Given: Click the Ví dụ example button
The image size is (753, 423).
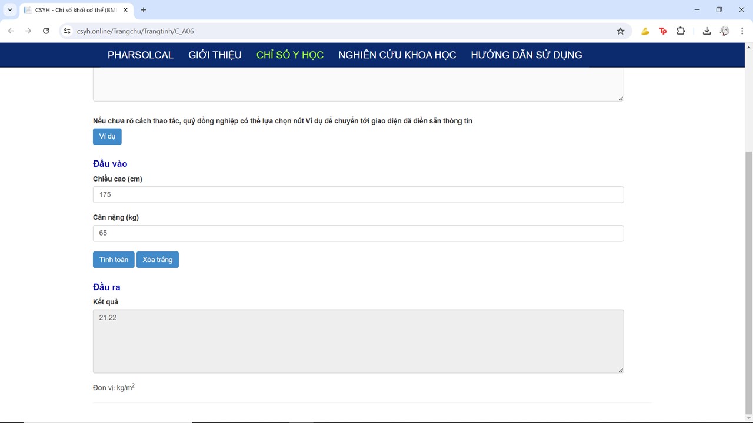Looking at the screenshot, I should tap(107, 136).
